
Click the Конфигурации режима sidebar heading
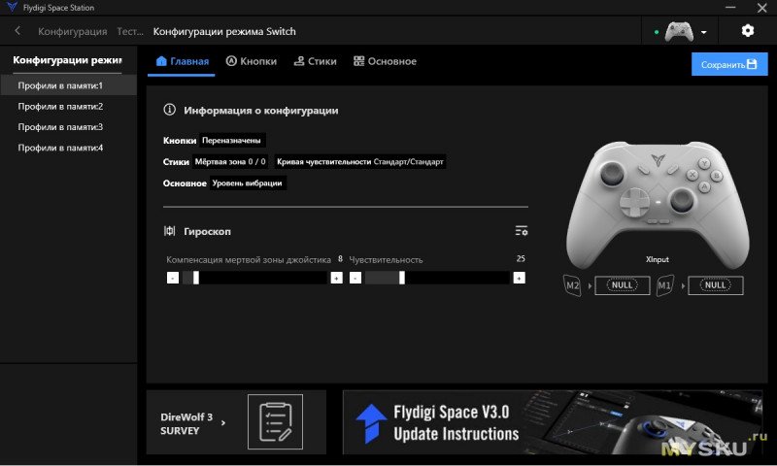67,60
